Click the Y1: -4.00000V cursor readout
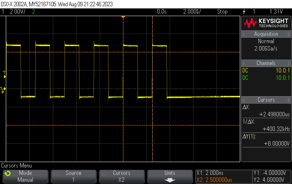Screen dimensions: 292x184 pos(270,173)
